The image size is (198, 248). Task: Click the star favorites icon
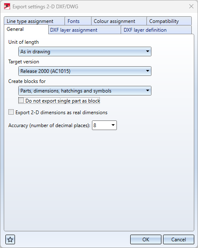click(10, 240)
